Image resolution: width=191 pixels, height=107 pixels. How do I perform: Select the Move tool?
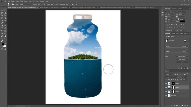2,10
